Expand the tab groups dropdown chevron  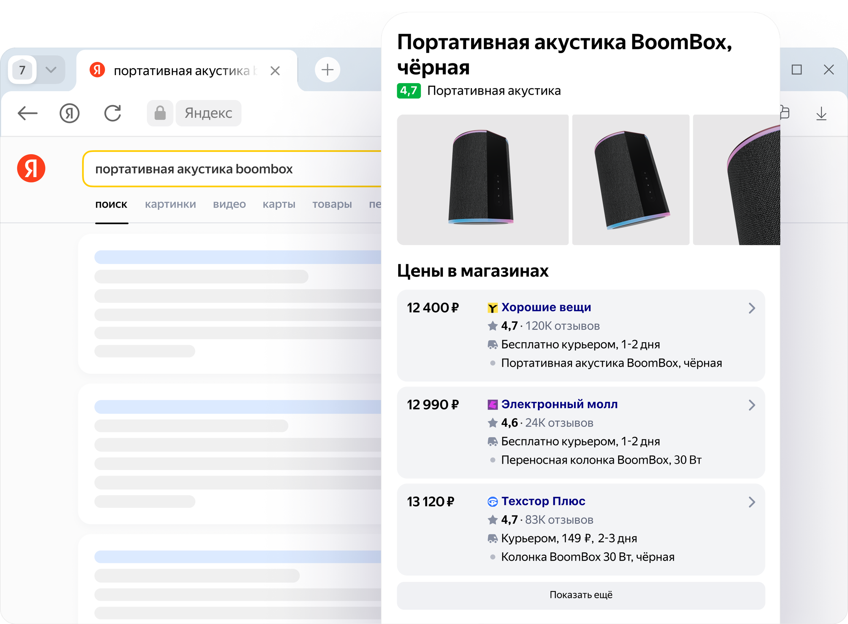coord(51,70)
